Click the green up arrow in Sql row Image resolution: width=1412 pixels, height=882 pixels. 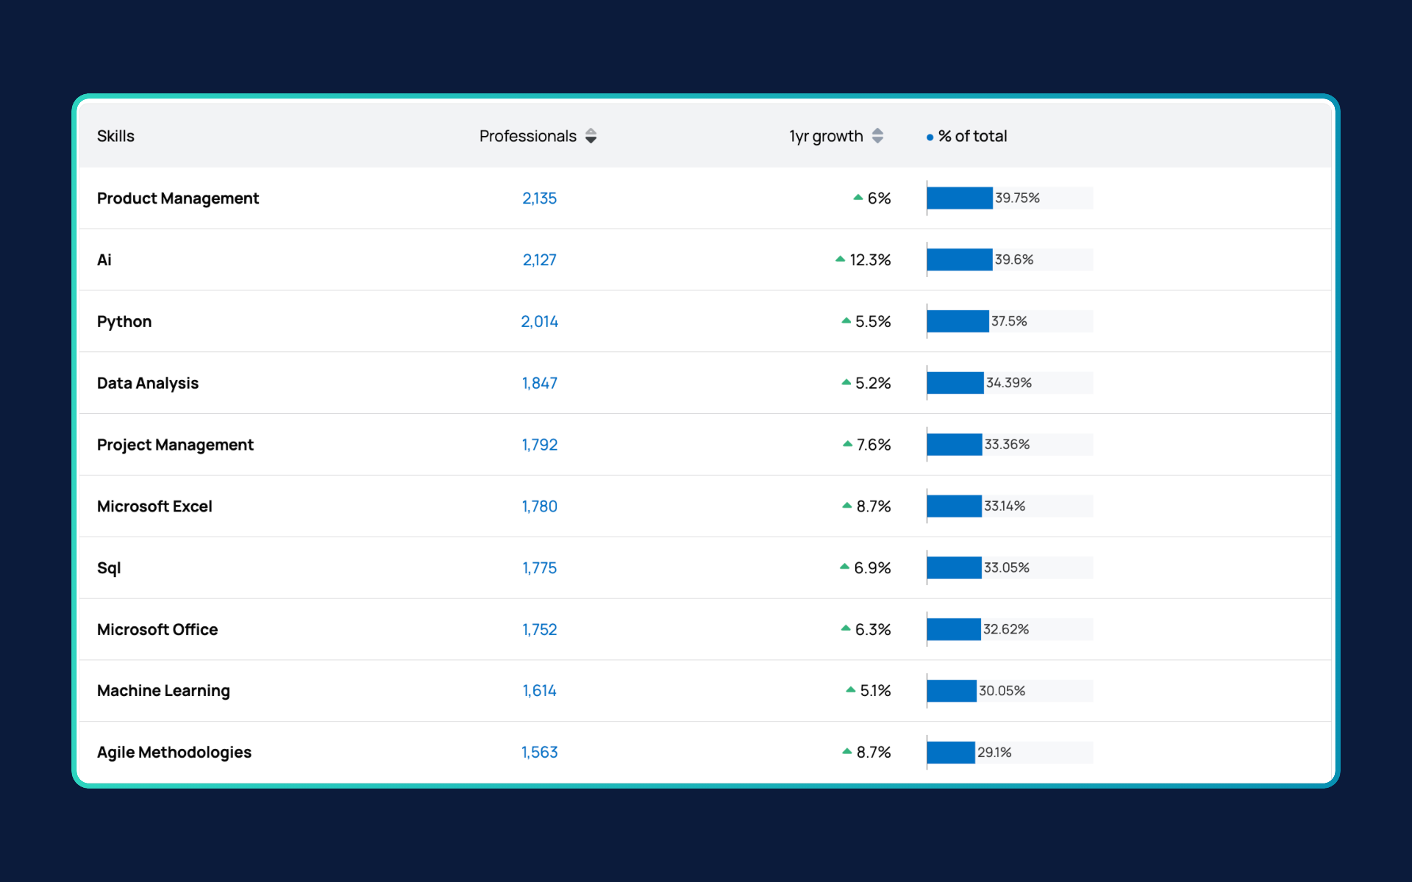[x=844, y=567]
